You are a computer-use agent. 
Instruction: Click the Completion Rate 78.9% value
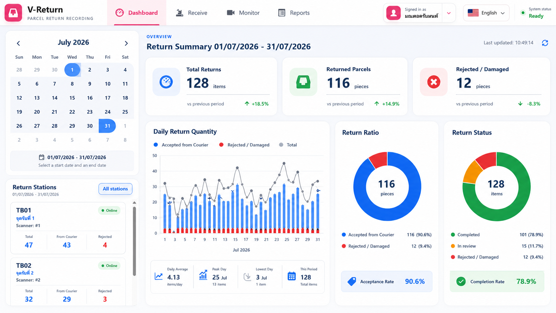pyautogui.click(x=526, y=281)
